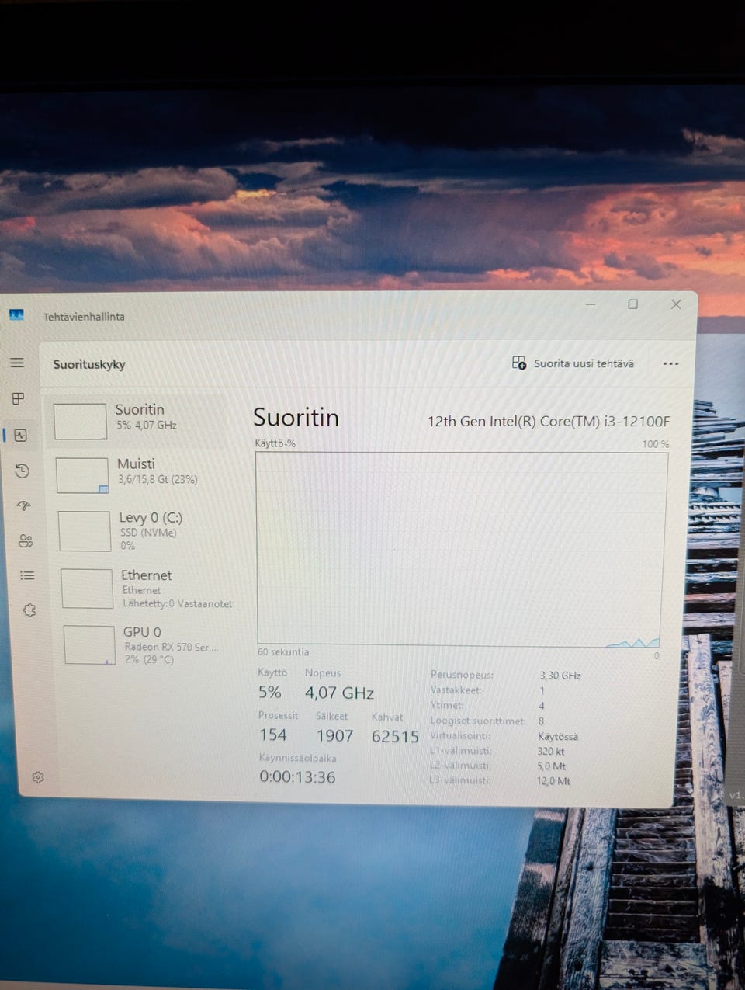Open the Details list sidebar icon

tap(27, 575)
